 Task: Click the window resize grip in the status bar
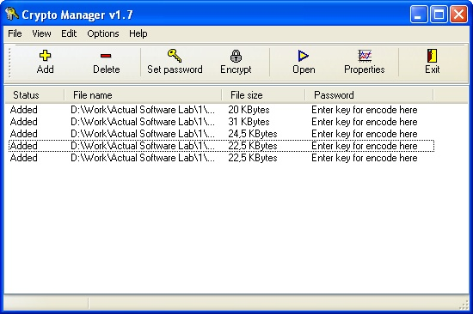click(464, 305)
